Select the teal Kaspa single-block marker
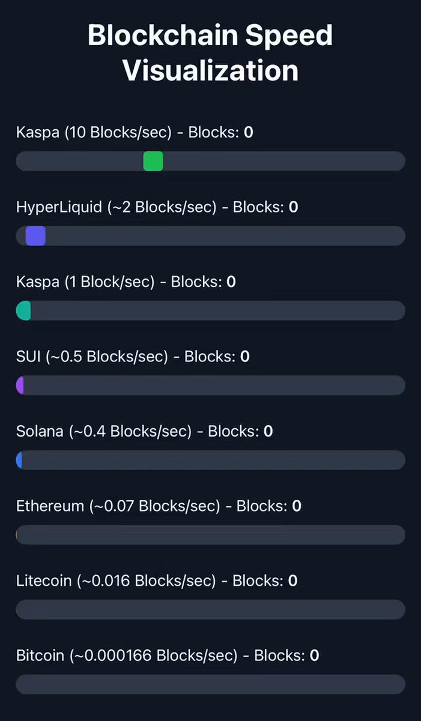The image size is (421, 721). coord(23,310)
